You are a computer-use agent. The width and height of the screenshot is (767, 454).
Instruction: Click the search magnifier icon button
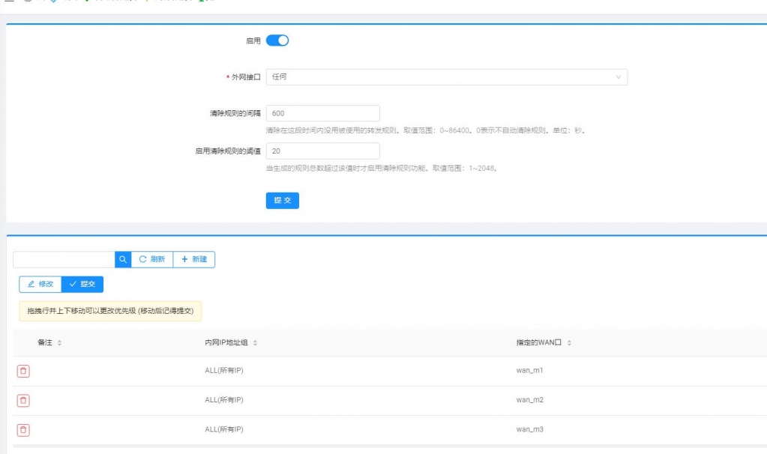pyautogui.click(x=123, y=259)
